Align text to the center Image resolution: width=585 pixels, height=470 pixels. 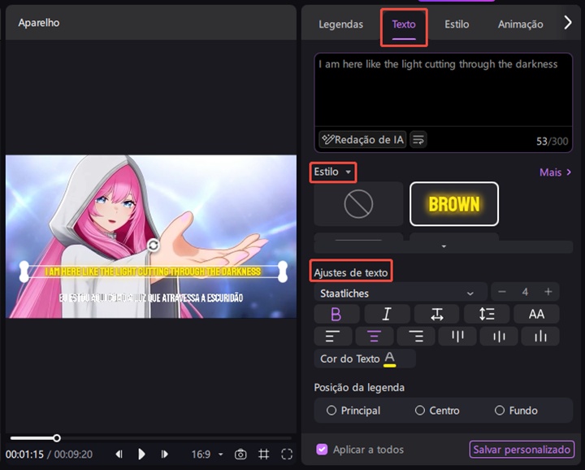[x=375, y=337]
